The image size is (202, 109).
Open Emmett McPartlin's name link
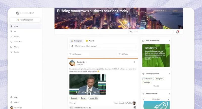click(x=125, y=103)
